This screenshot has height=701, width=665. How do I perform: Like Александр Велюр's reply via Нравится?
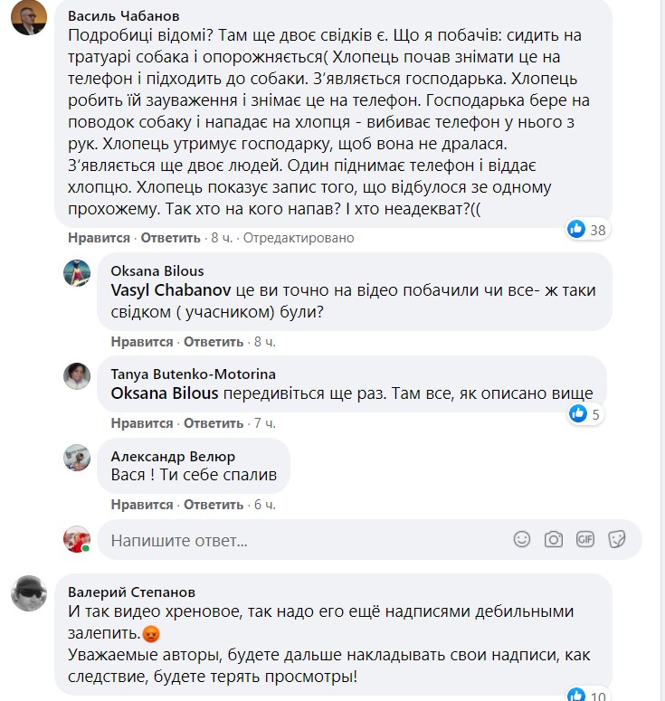click(x=142, y=504)
